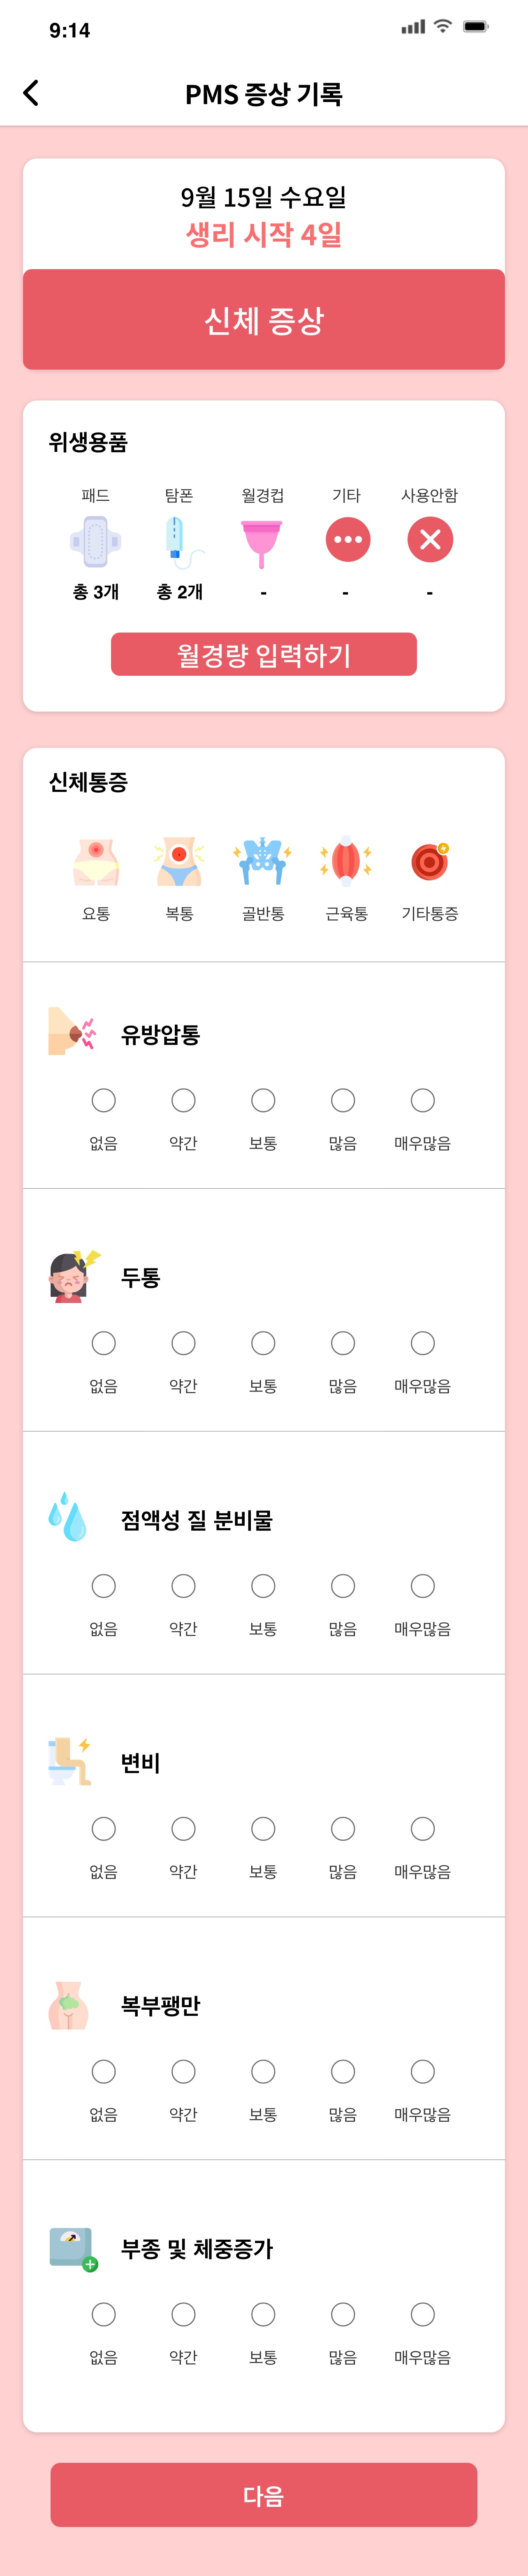Select the 탐폰 (tampon) icon
Image resolution: width=528 pixels, height=2576 pixels.
tap(179, 541)
